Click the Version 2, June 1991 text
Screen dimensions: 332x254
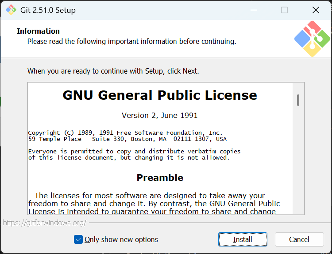[x=160, y=115]
